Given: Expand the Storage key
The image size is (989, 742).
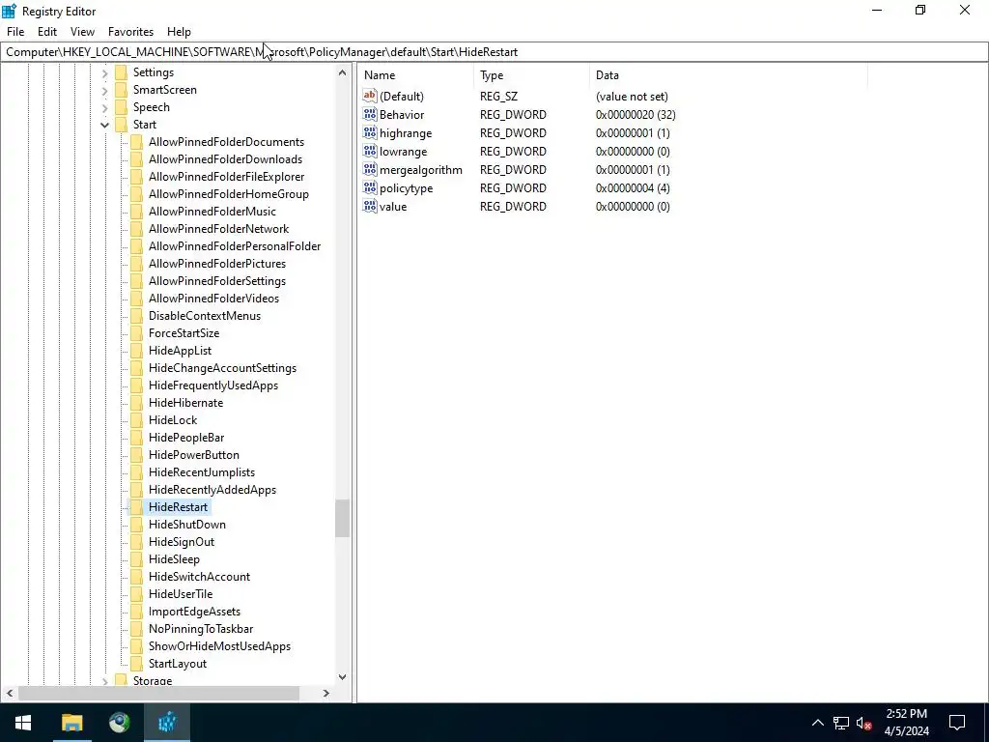Looking at the screenshot, I should [x=104, y=681].
